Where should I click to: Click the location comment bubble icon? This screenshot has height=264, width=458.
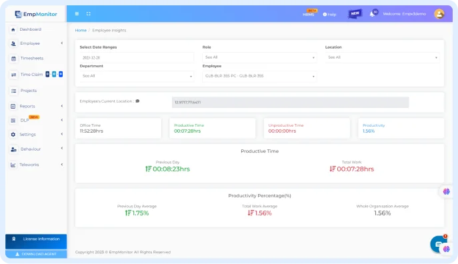[x=137, y=101]
